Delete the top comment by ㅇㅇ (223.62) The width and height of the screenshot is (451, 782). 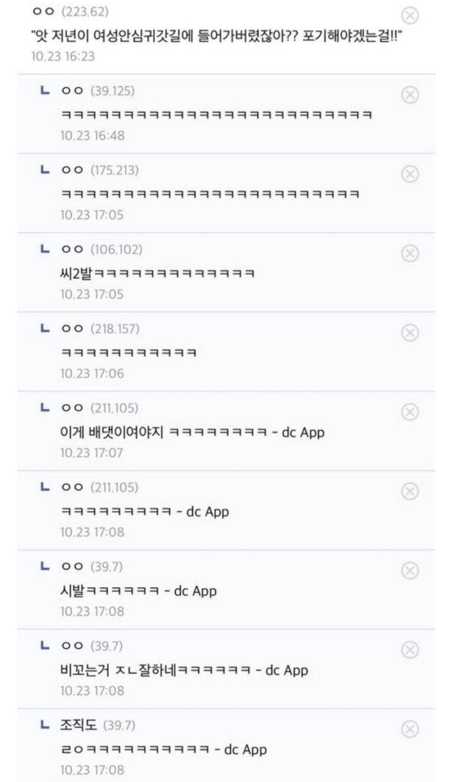pos(411,15)
